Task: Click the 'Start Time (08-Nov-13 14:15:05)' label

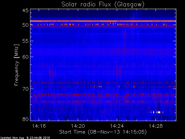Action: click(x=103, y=132)
